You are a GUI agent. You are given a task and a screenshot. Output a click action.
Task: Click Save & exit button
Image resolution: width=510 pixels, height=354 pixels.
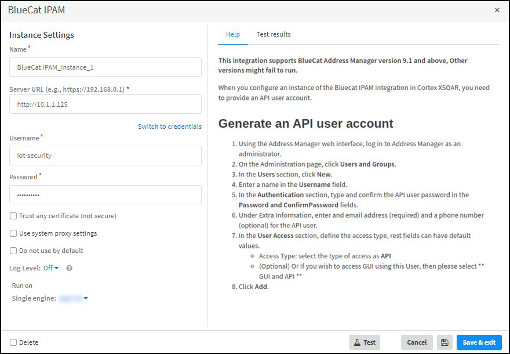pyautogui.click(x=479, y=342)
